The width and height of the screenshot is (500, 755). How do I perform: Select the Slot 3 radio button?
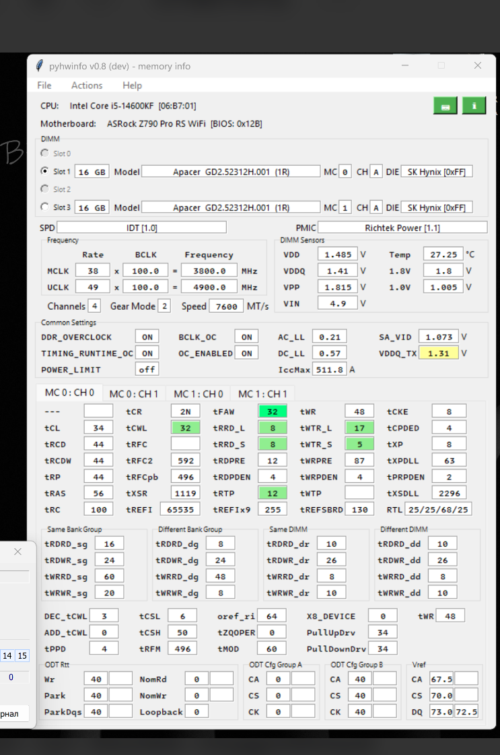coord(45,207)
